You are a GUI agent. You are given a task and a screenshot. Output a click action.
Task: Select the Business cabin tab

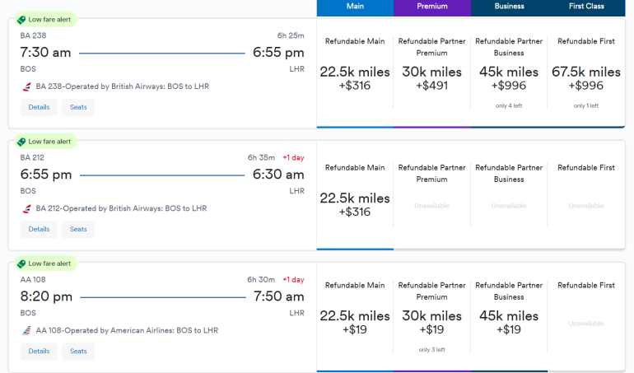click(x=509, y=7)
